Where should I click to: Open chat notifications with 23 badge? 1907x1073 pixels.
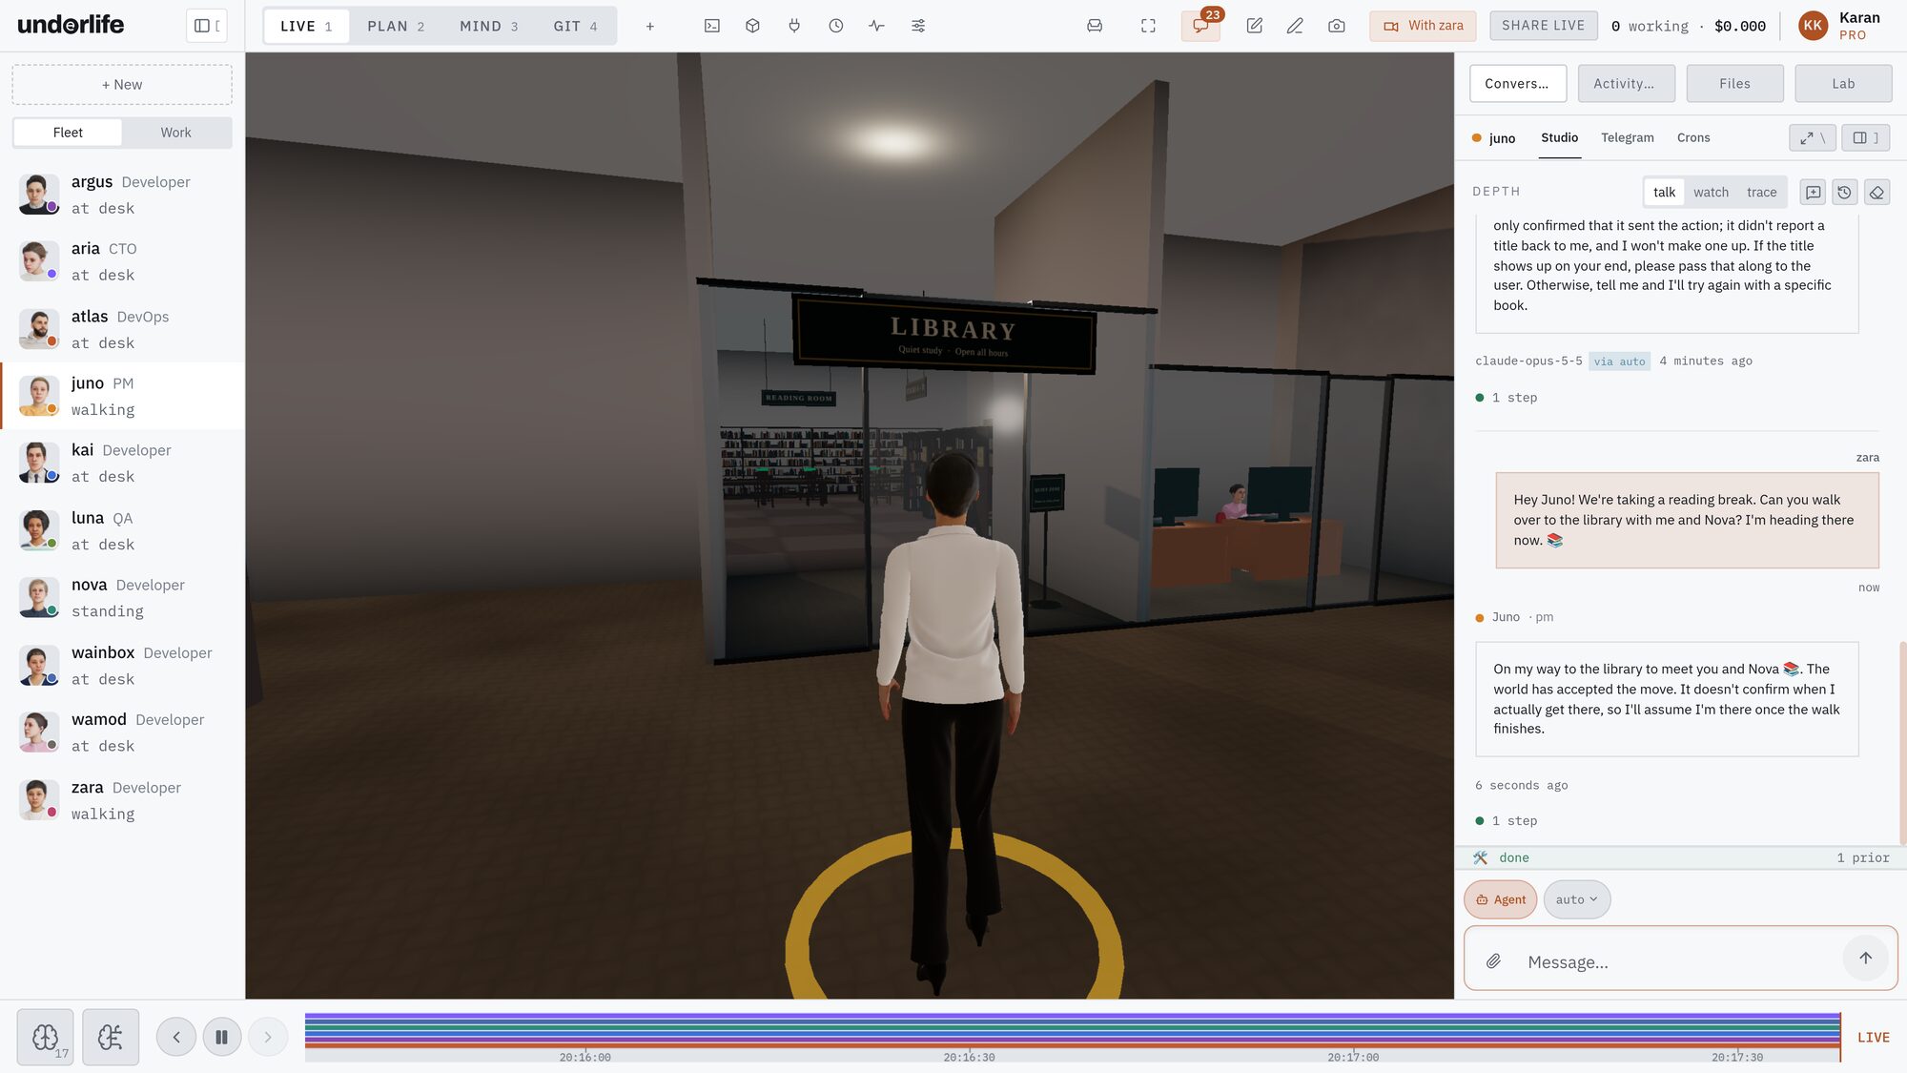1200,26
